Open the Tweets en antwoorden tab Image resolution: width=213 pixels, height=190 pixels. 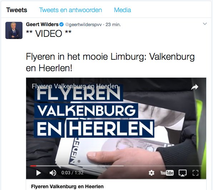pos(70,10)
